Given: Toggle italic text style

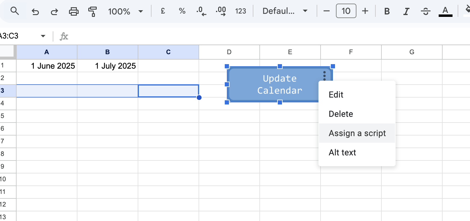Looking at the screenshot, I should click(406, 11).
